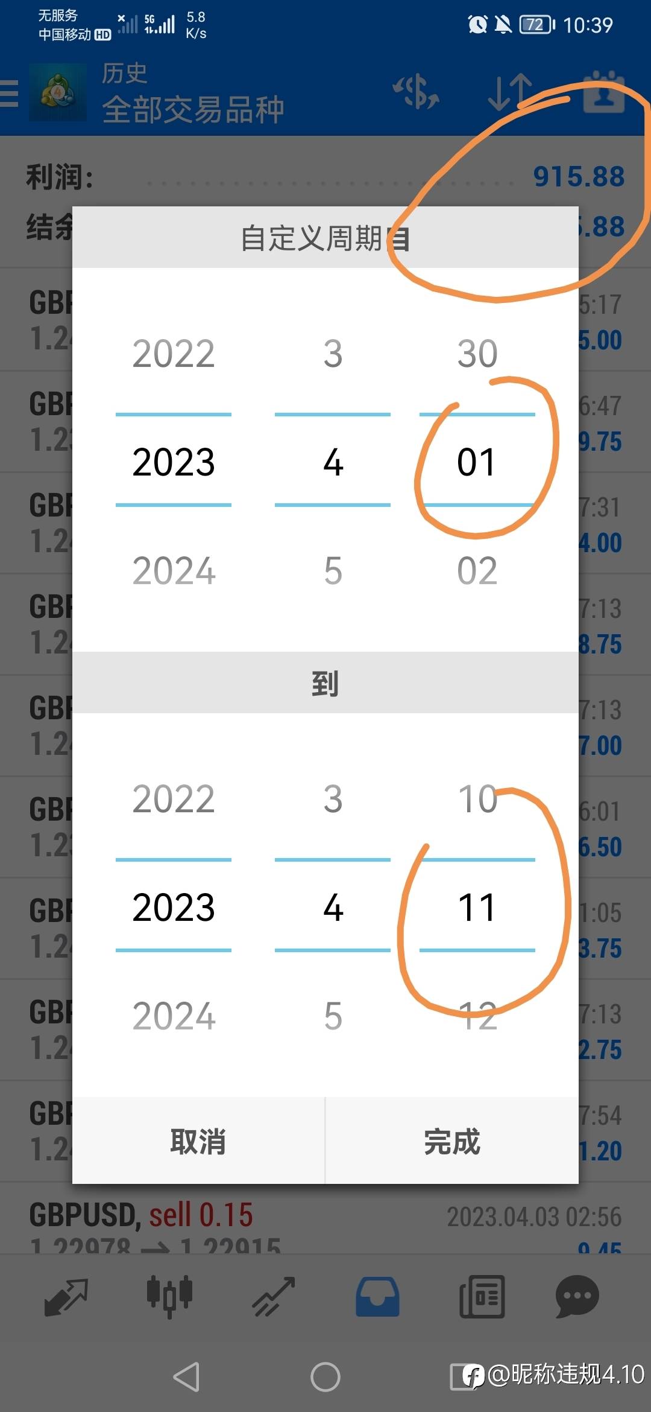Open the currency symbol filter icon

[416, 92]
